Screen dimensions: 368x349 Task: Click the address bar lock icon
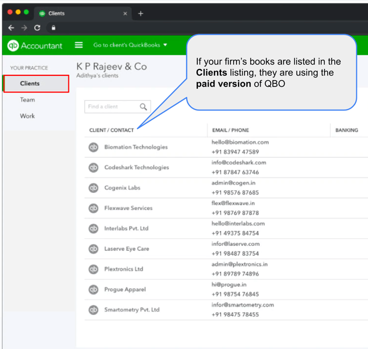pyautogui.click(x=53, y=28)
